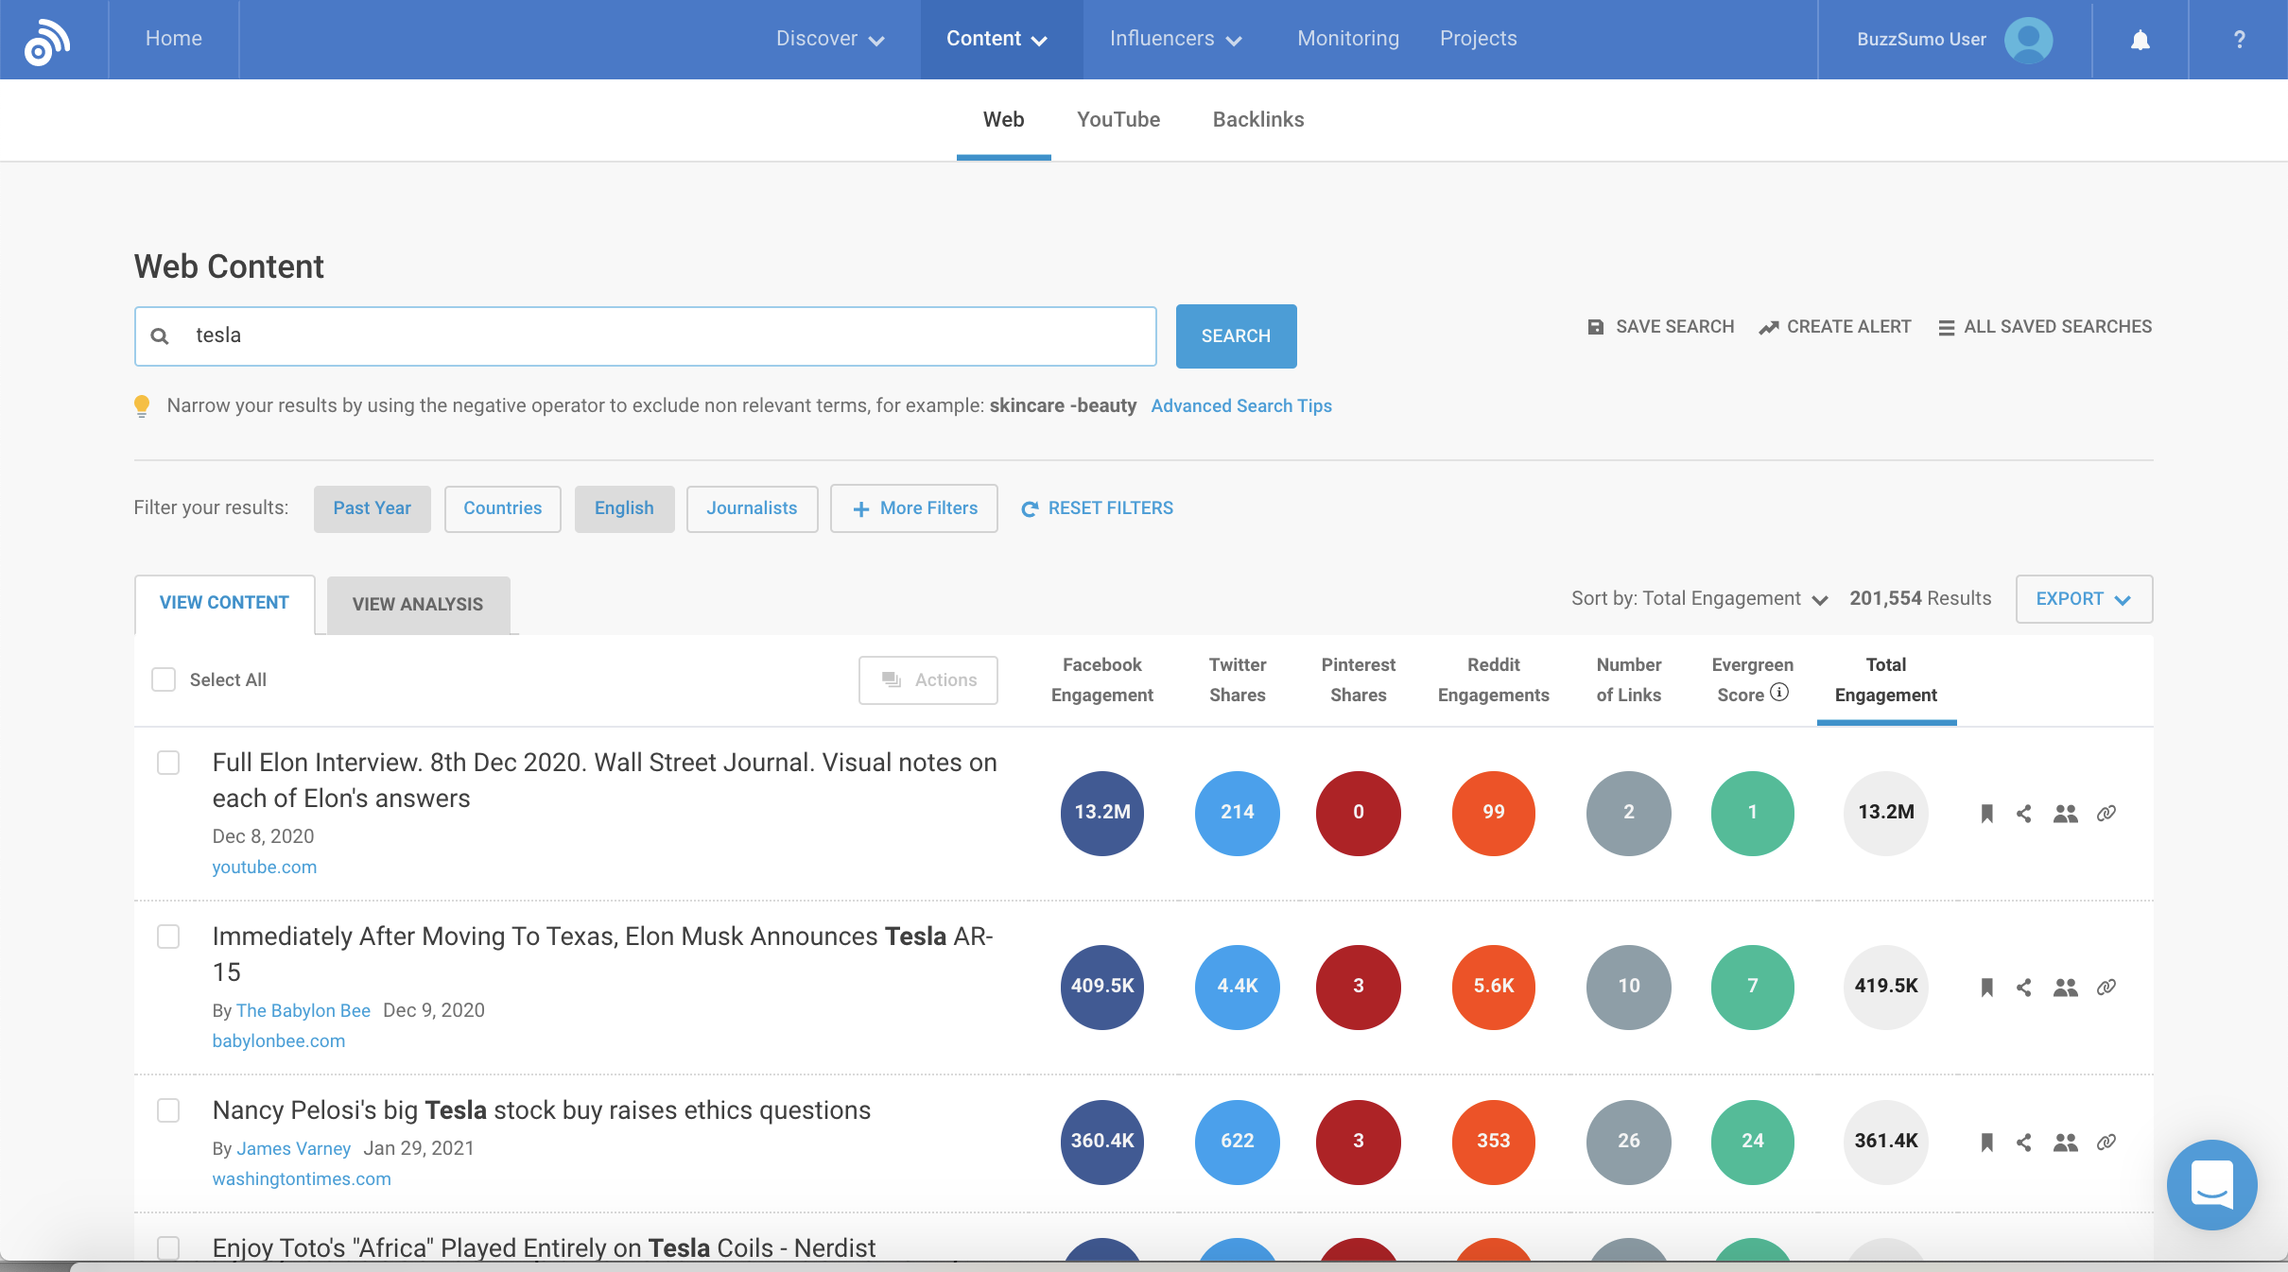The height and width of the screenshot is (1272, 2288).
Task: Click the authors icon on Nancy Pelosi article
Action: [2066, 1142]
